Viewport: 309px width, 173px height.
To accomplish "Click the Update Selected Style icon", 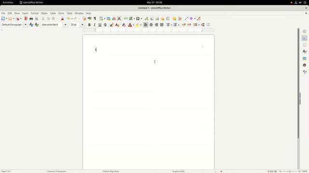I will click(31, 25).
